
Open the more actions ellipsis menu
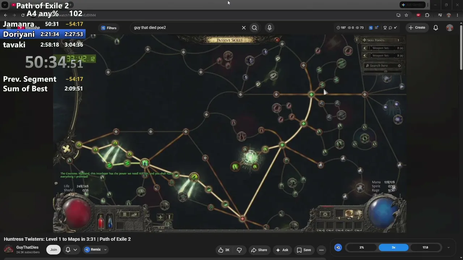321,250
